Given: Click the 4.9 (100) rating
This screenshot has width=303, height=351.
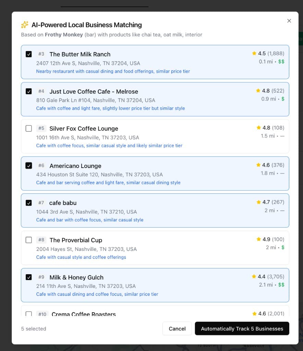Looking at the screenshot, I should [x=274, y=239].
